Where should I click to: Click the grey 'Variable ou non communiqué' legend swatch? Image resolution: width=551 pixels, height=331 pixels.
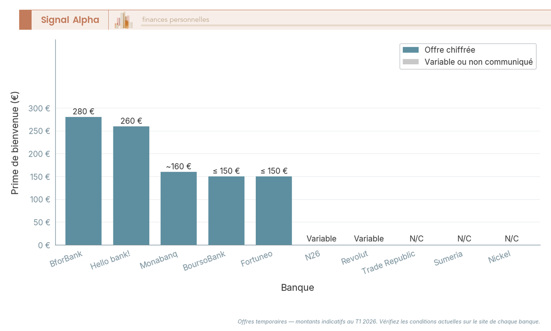click(410, 62)
